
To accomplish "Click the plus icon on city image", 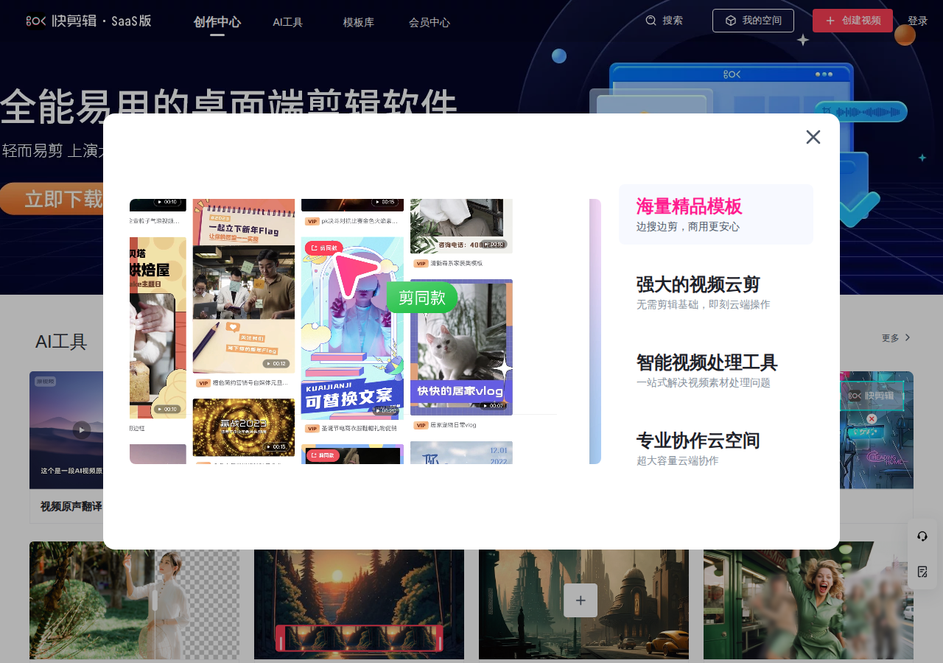I will pos(581,600).
